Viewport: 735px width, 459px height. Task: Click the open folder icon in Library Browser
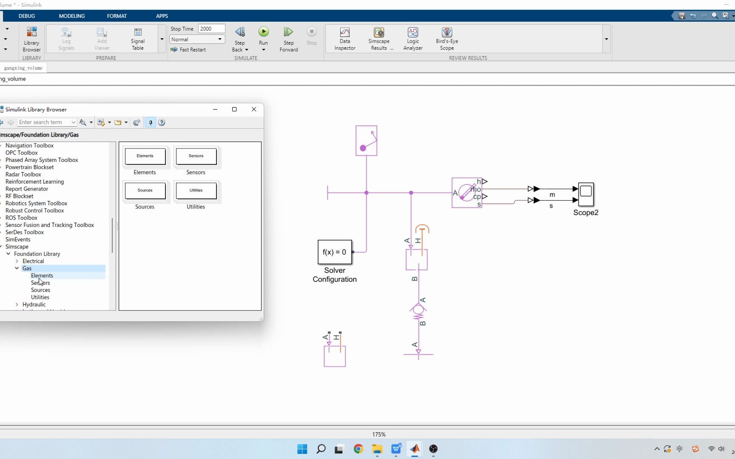[118, 122]
